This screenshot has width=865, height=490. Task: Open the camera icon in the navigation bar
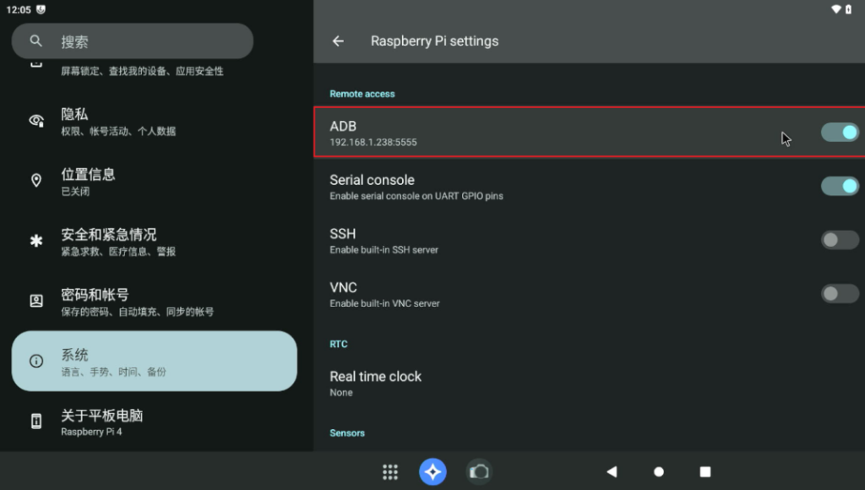(x=479, y=471)
